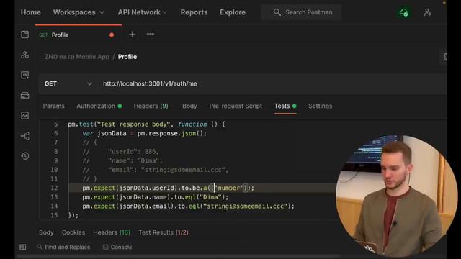Open the Monitors sidebar icon
The width and height of the screenshot is (461, 259).
[25, 115]
